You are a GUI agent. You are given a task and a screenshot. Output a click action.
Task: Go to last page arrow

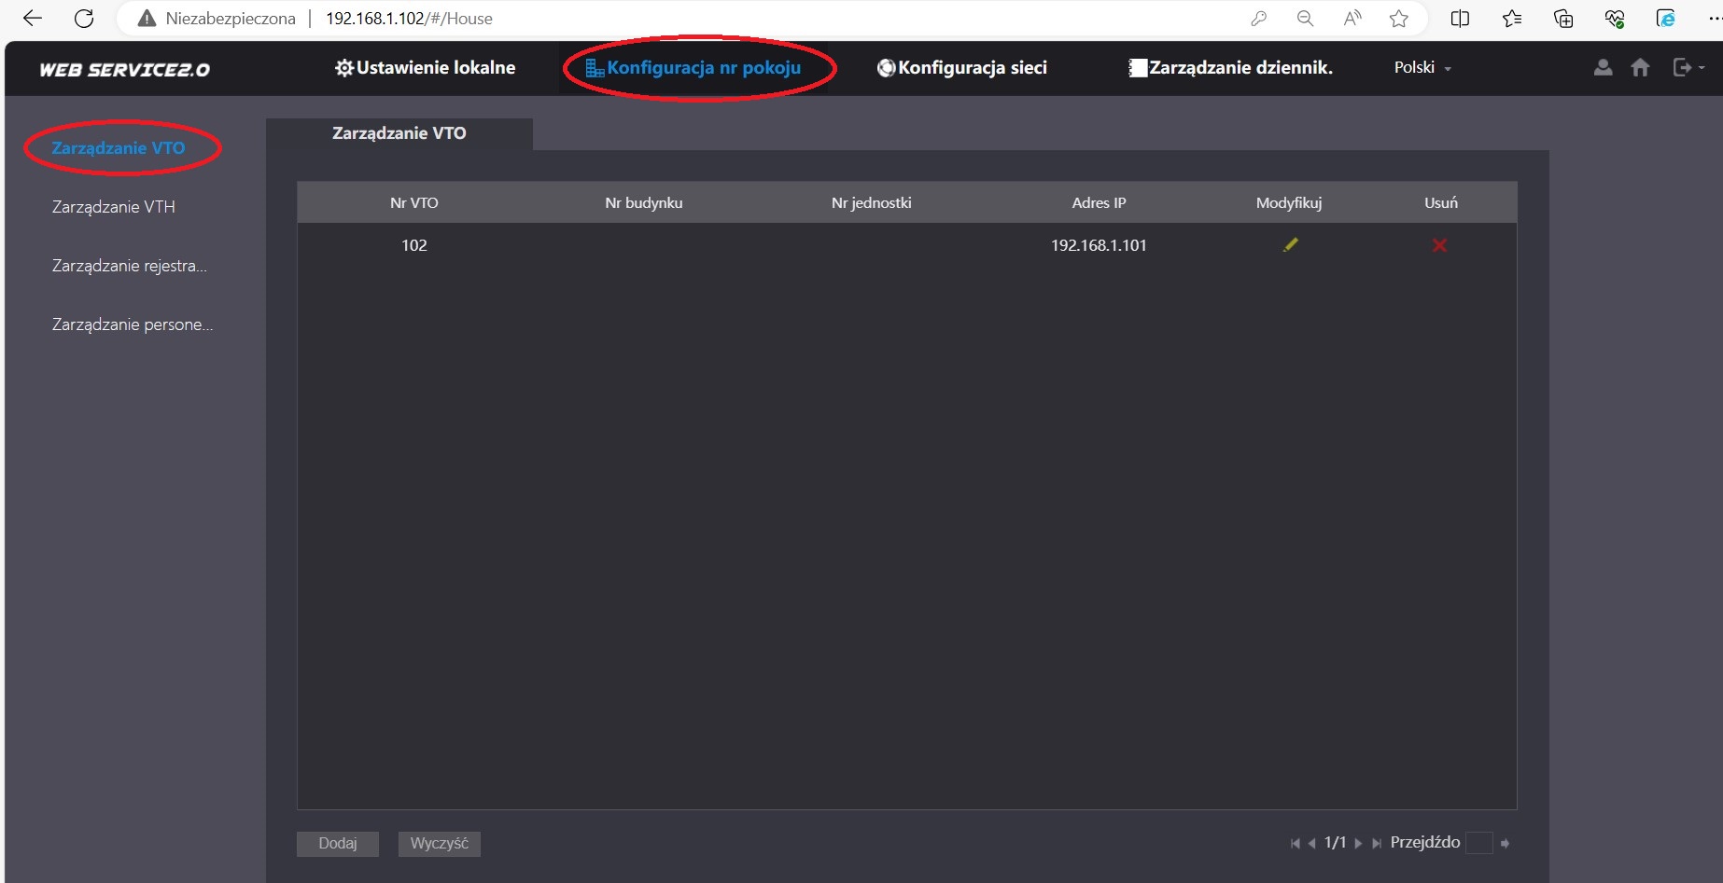[1376, 843]
